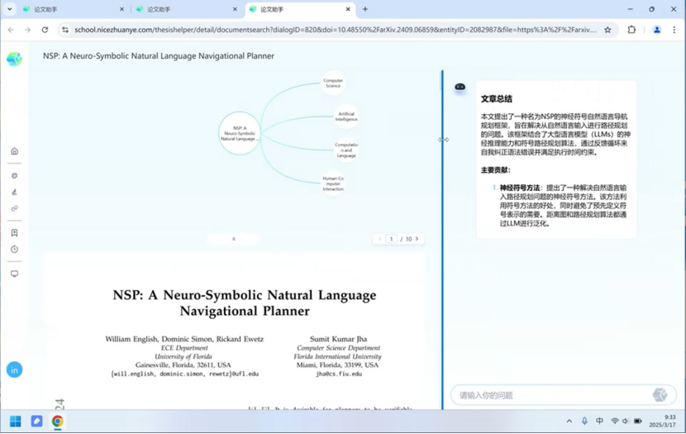This screenshot has height=434, width=686.
Task: Open the blue notes app in taskbar
Action: pyautogui.click(x=36, y=422)
